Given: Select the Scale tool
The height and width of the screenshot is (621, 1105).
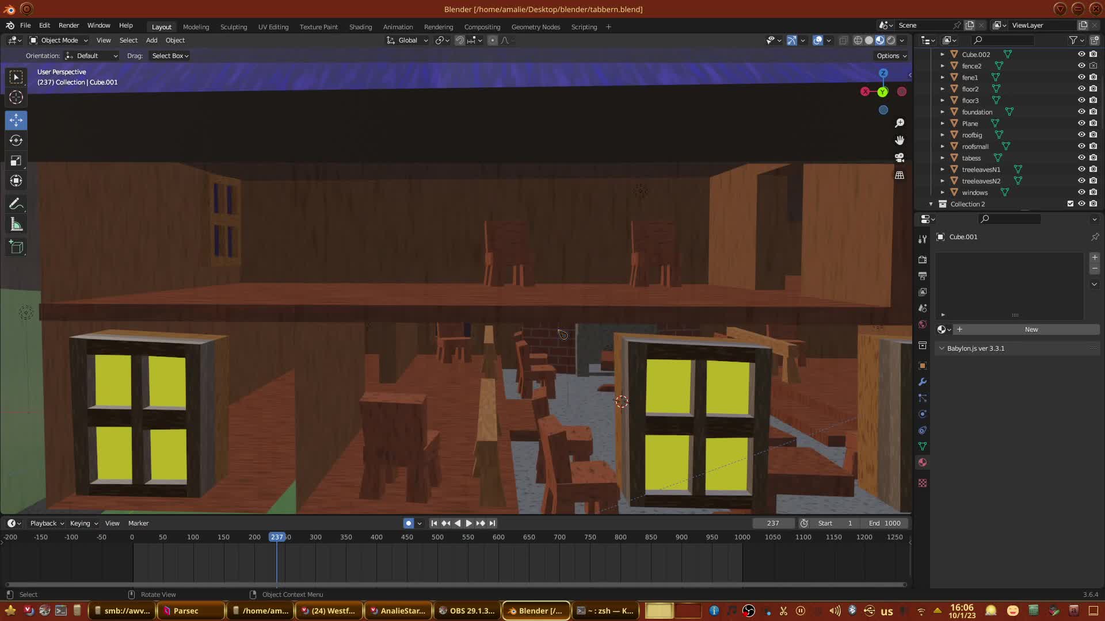Looking at the screenshot, I should tap(16, 160).
